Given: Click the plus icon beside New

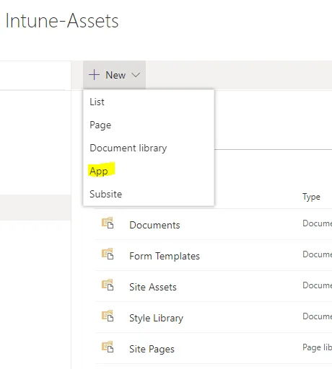Looking at the screenshot, I should tap(94, 75).
